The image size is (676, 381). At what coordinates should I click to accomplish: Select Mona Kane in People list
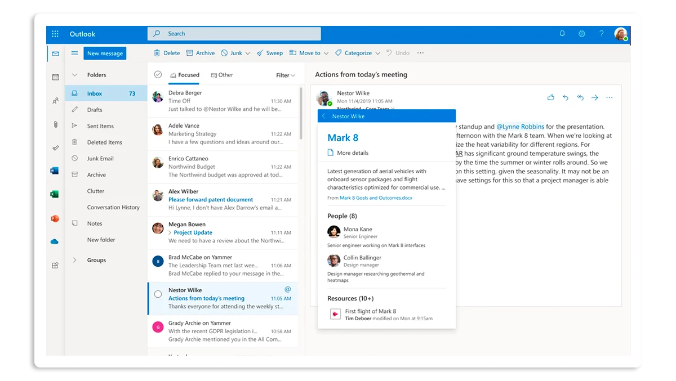tap(376, 237)
